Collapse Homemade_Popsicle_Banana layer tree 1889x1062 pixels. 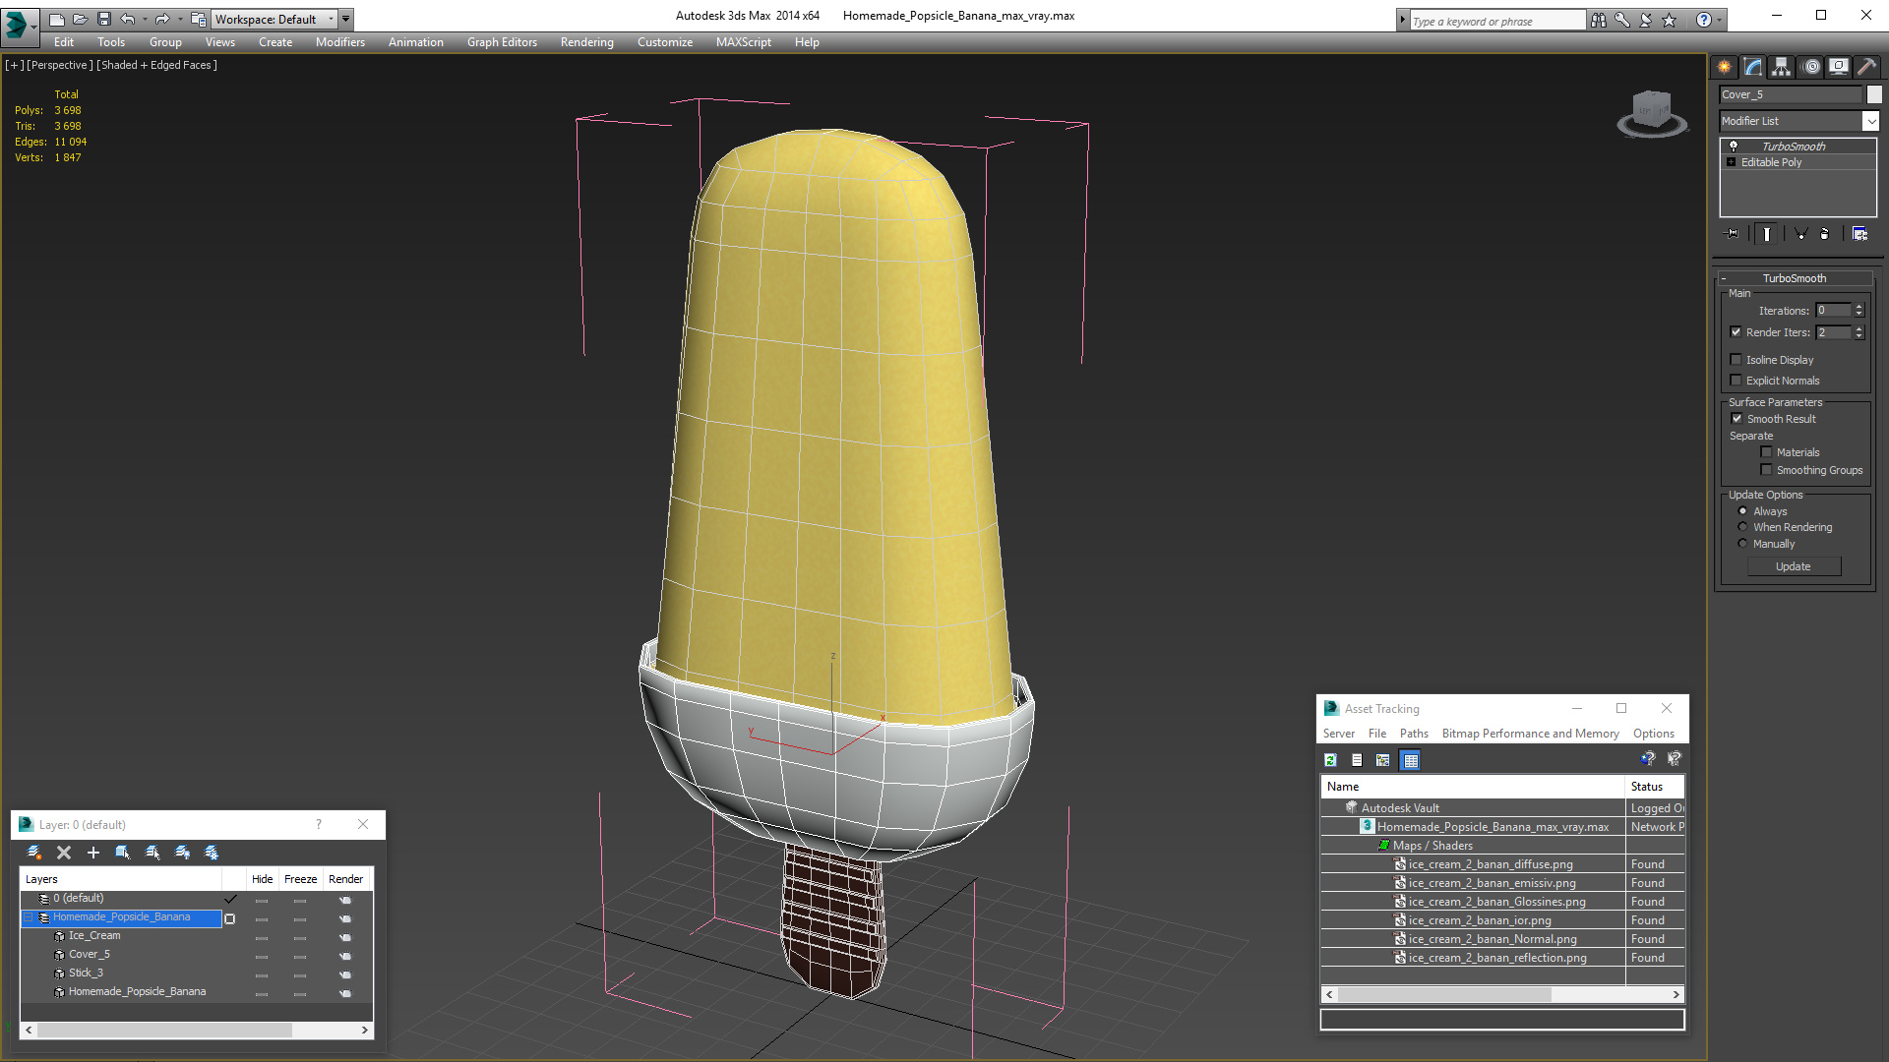pyautogui.click(x=29, y=917)
